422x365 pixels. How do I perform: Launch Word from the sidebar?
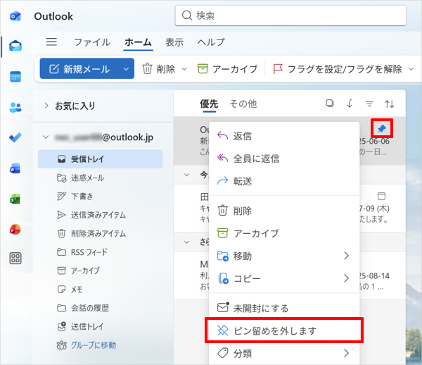click(15, 168)
